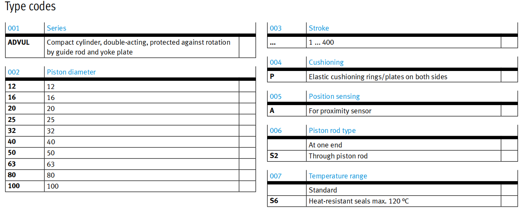Select piston diameter 25 row
This screenshot has height=209, width=520.
click(130, 120)
